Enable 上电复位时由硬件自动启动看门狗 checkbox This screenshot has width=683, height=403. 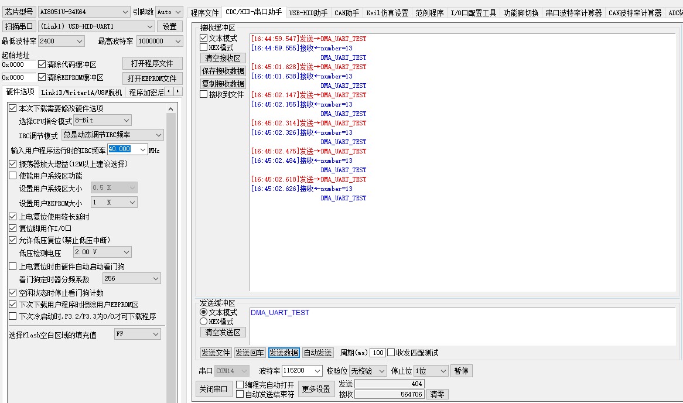[13, 266]
